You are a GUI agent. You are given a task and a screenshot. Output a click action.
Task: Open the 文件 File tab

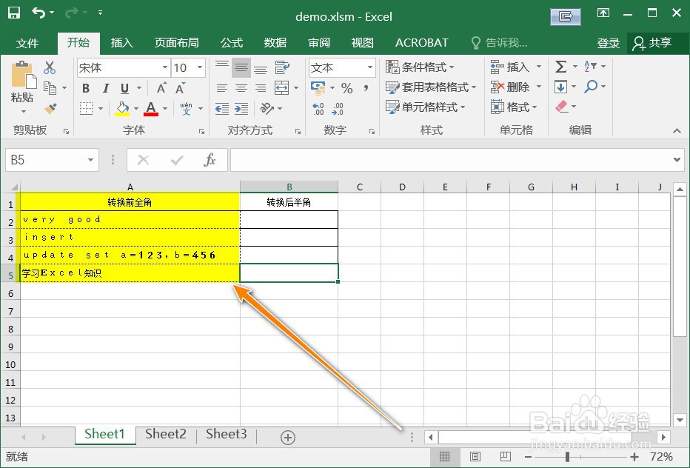[27, 43]
